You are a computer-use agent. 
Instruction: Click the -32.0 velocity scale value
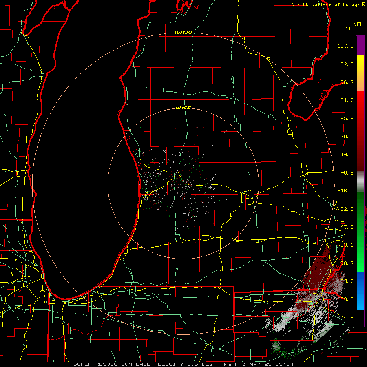[345, 209]
